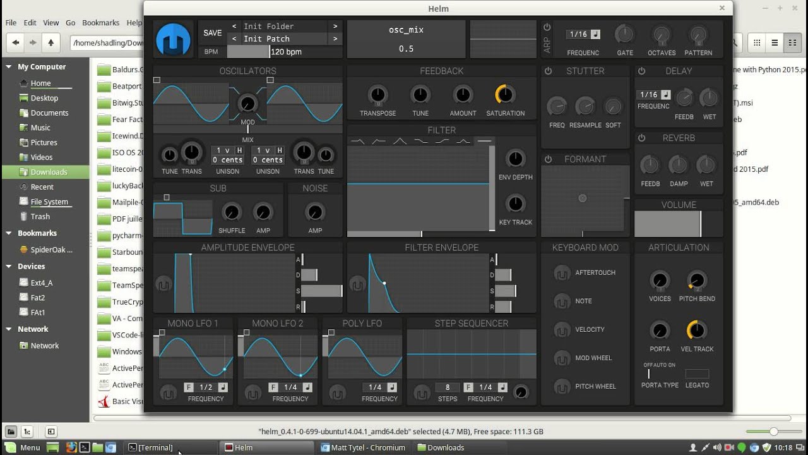Screen dimensions: 808x455
Task: Click the Vel Track knob
Action: click(697, 330)
